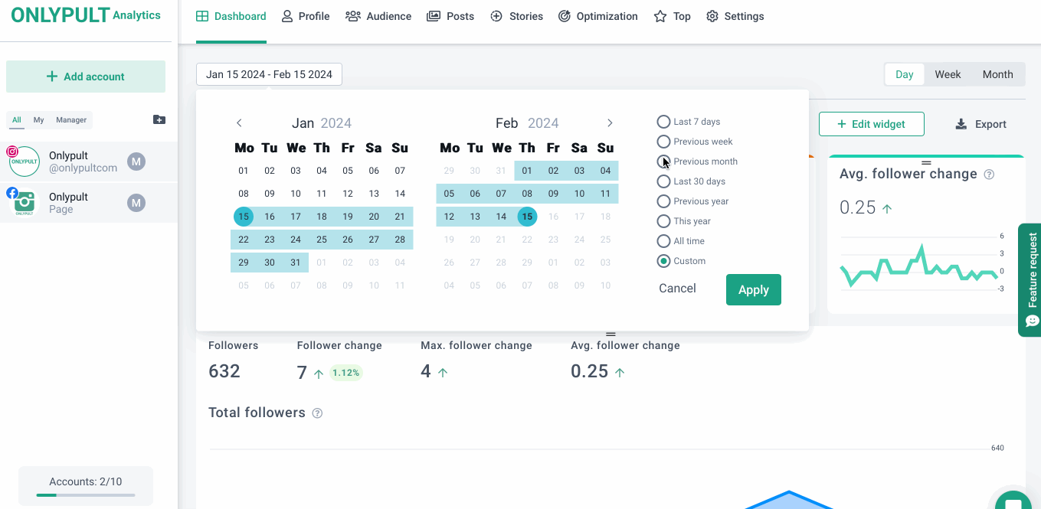Image resolution: width=1041 pixels, height=509 pixels.
Task: Open the Feature request side tab
Action: coord(1030,279)
